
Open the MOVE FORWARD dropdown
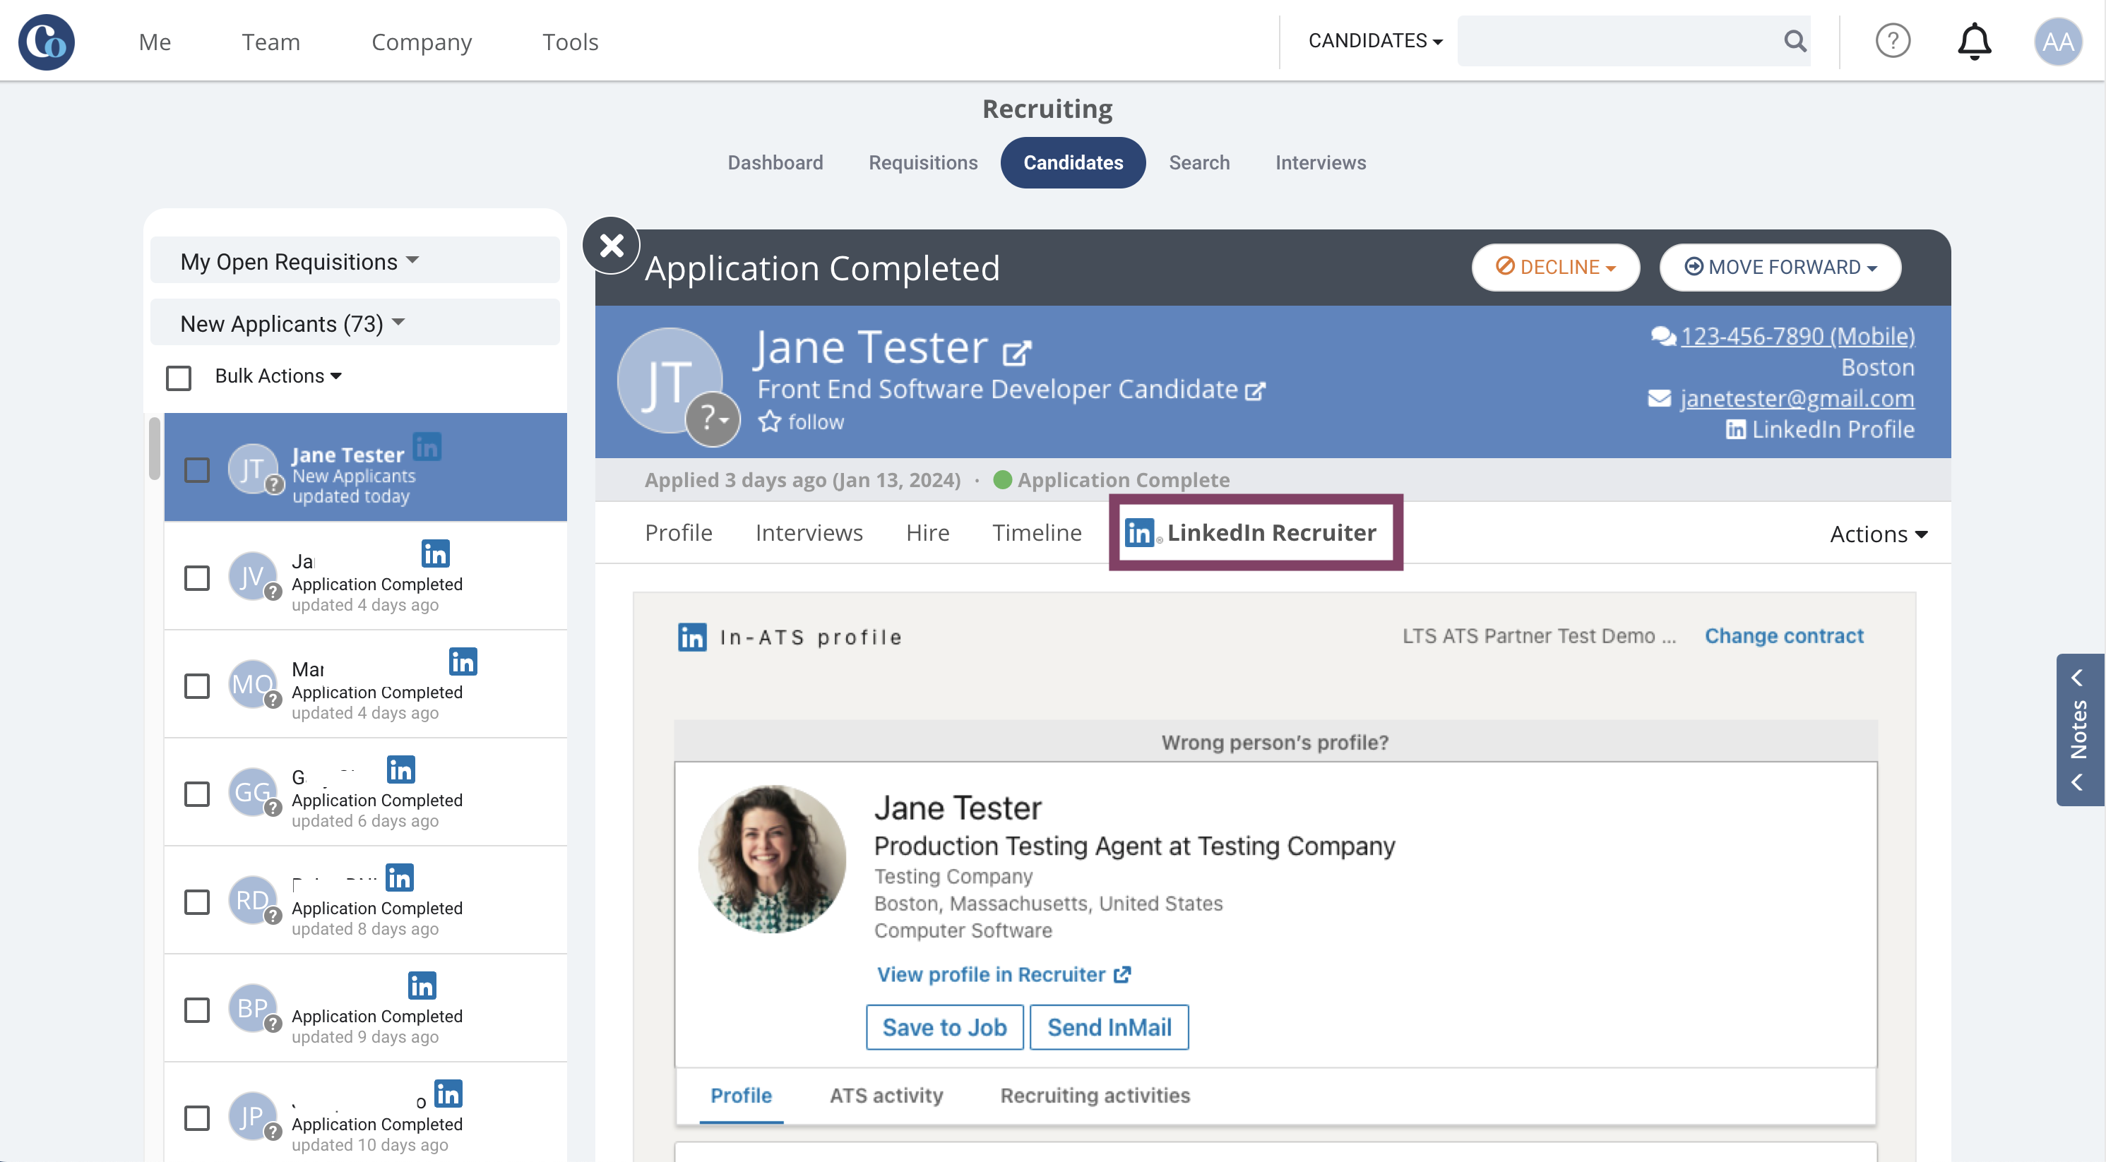[x=1780, y=268]
